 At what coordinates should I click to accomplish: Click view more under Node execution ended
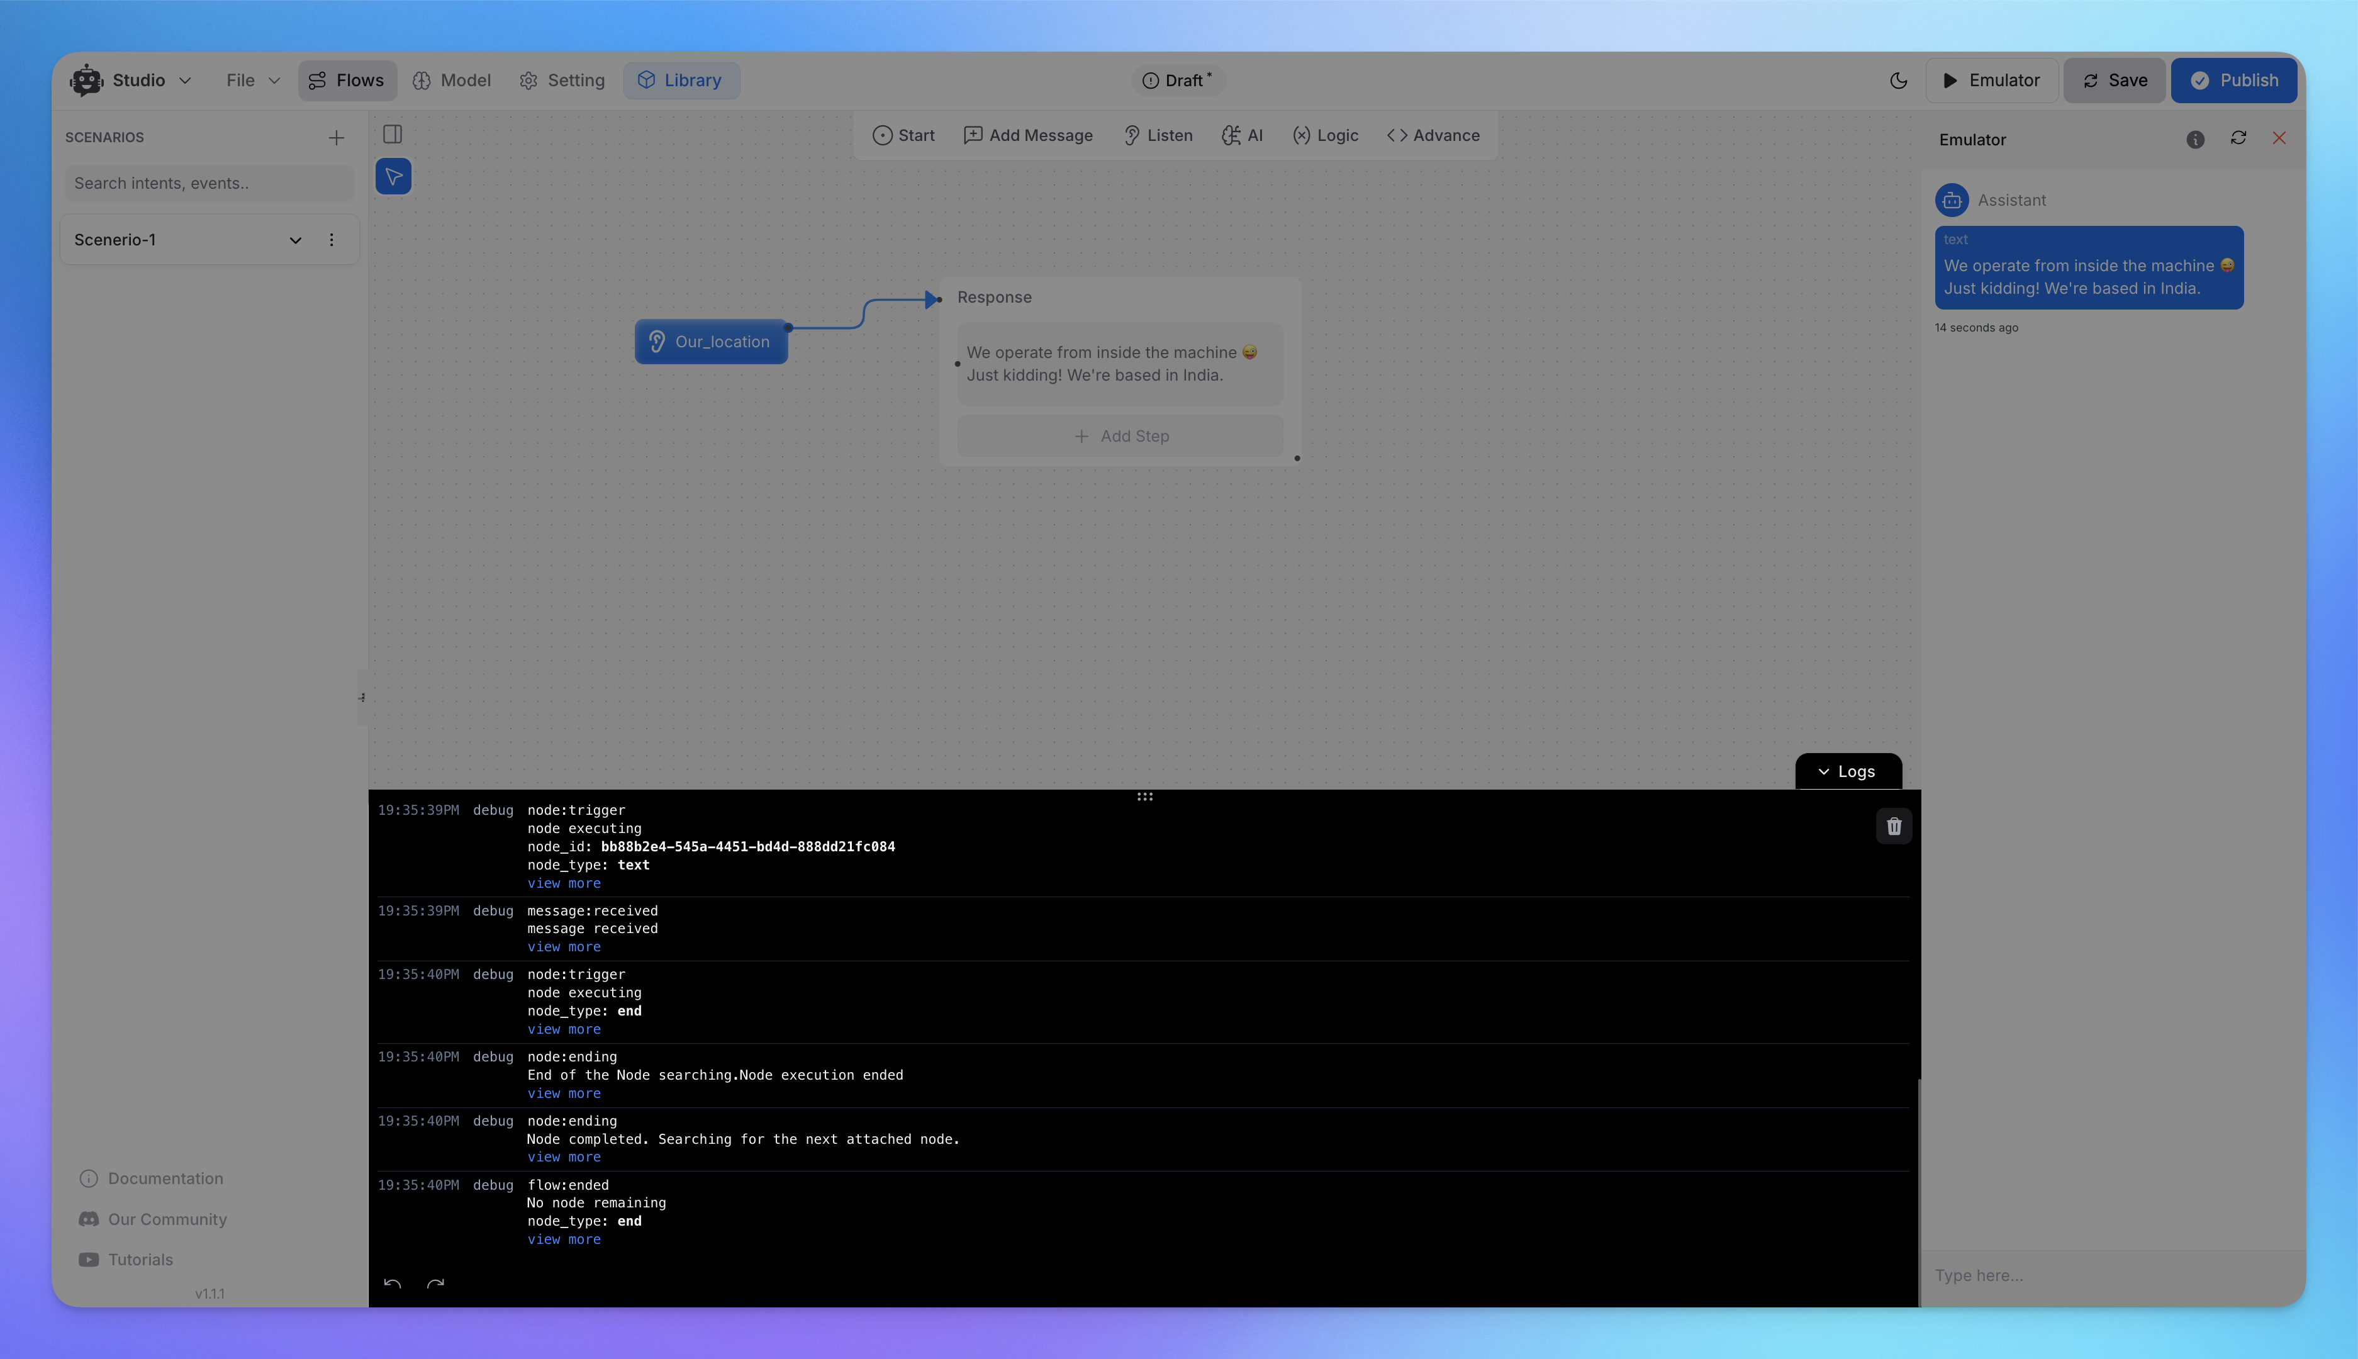(x=564, y=1093)
